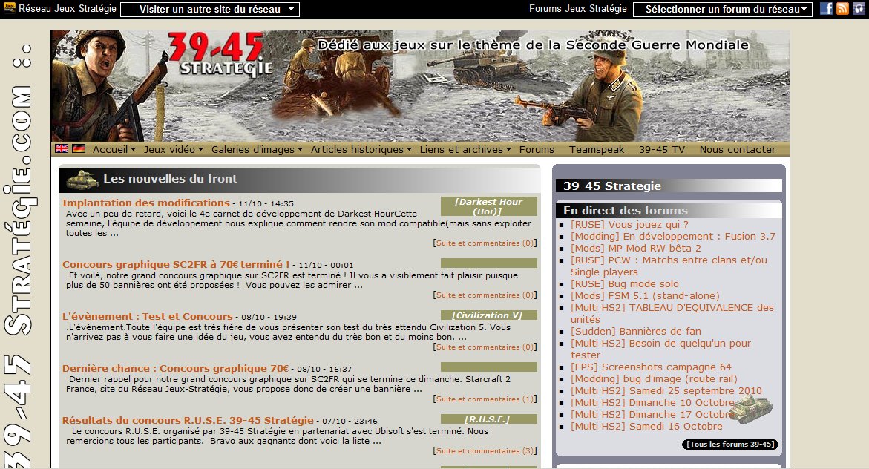
Task: Open '[RUSE] Vous jouez qui ?' forum thread
Action: click(629, 224)
